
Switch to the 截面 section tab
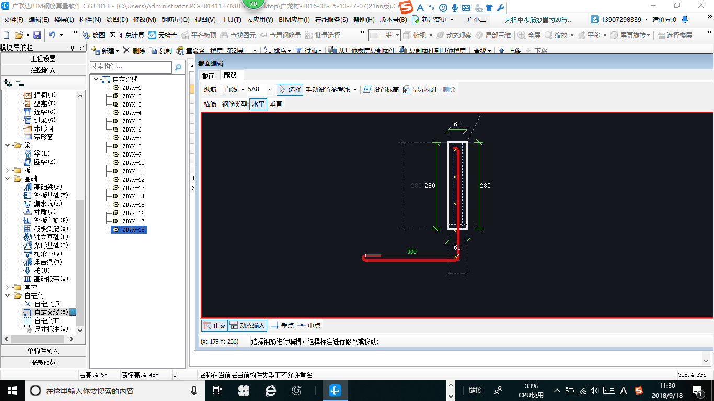point(209,76)
